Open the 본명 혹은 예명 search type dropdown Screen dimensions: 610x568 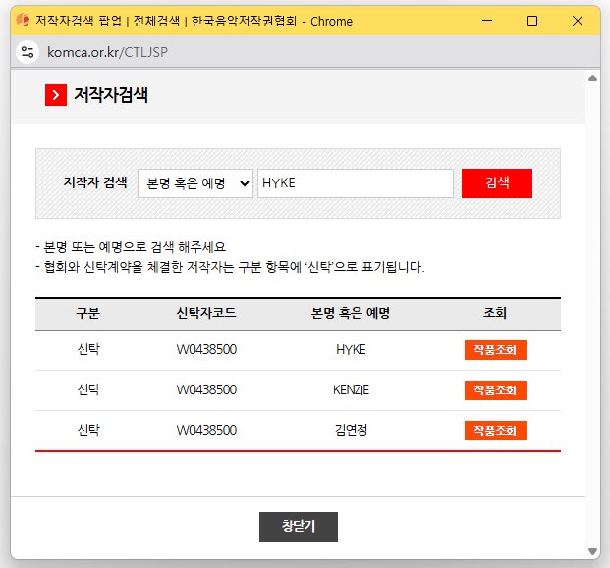point(194,183)
